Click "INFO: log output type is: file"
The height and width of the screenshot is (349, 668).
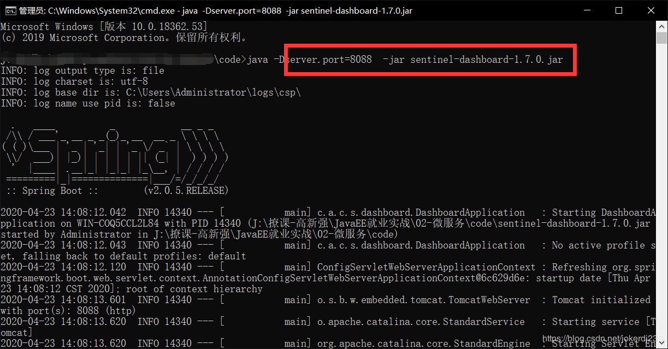point(82,70)
